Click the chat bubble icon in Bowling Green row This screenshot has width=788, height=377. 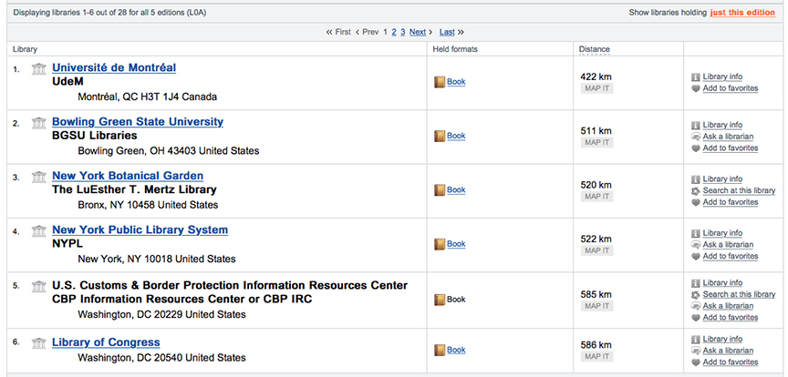pyautogui.click(x=696, y=137)
